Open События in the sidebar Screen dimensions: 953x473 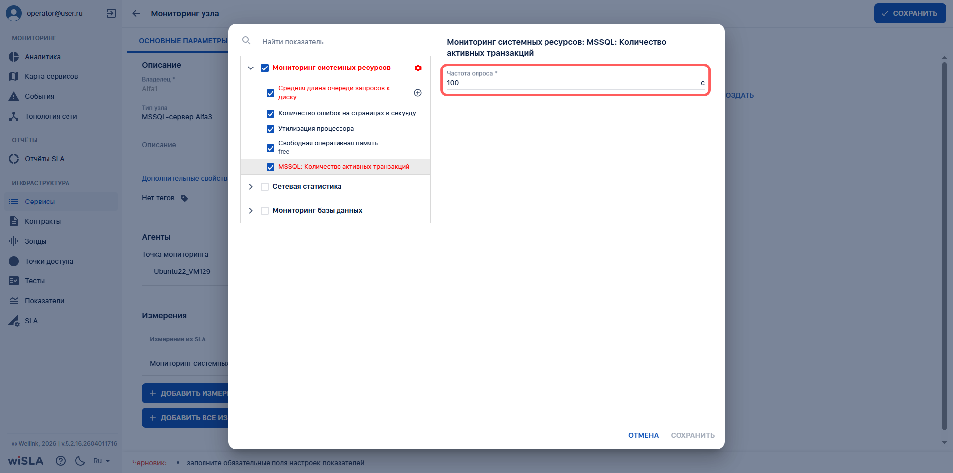[x=61, y=96]
